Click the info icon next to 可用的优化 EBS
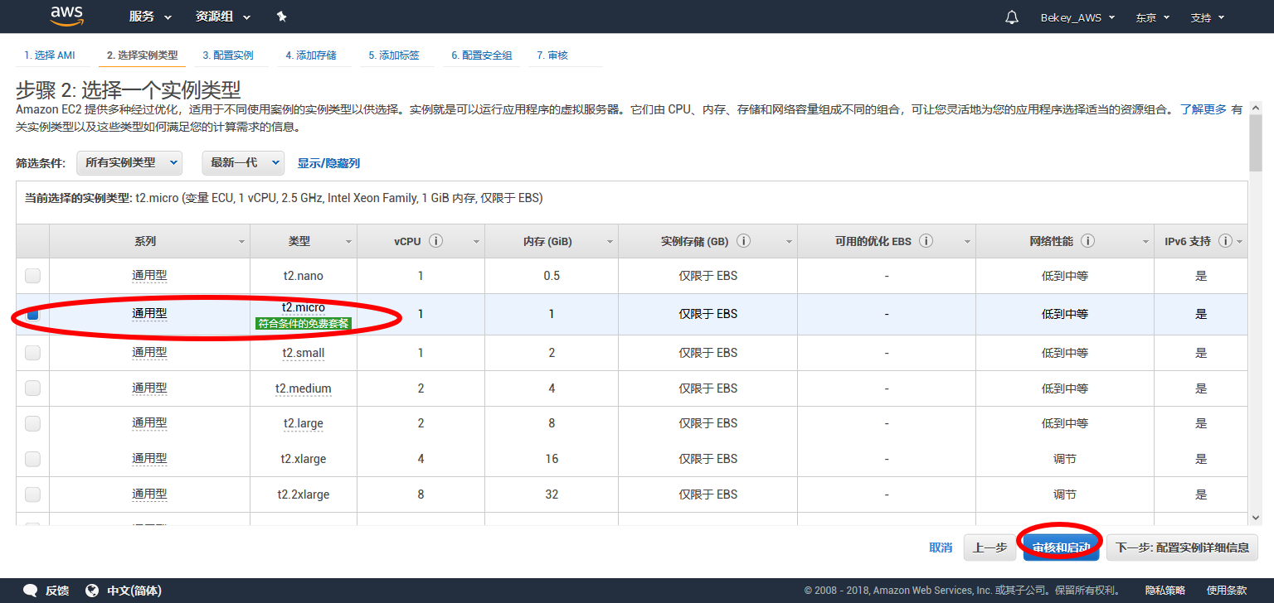Screen dimensions: 1274x603 926,241
